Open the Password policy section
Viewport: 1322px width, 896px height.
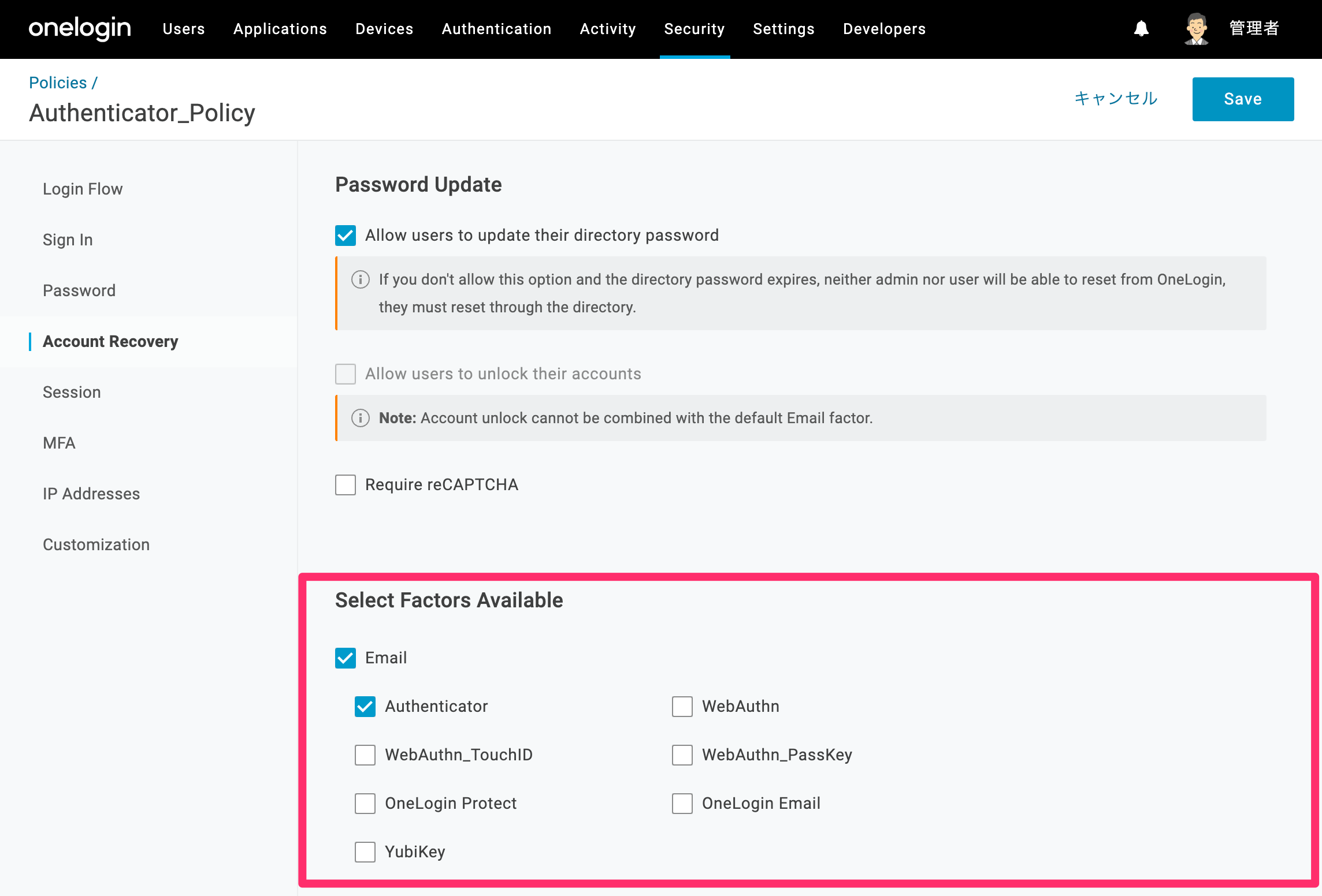coord(79,291)
